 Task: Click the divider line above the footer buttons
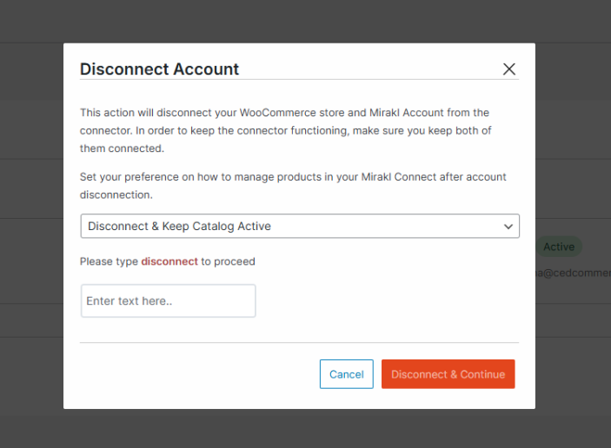click(x=299, y=343)
